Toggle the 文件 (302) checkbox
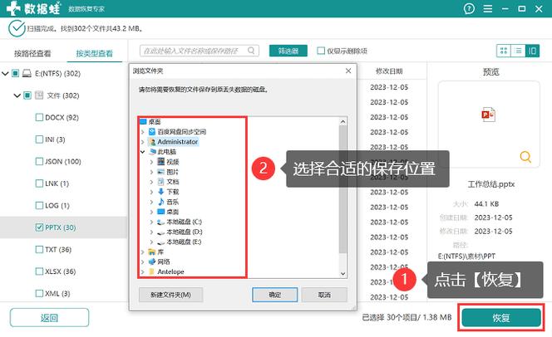 point(27,95)
